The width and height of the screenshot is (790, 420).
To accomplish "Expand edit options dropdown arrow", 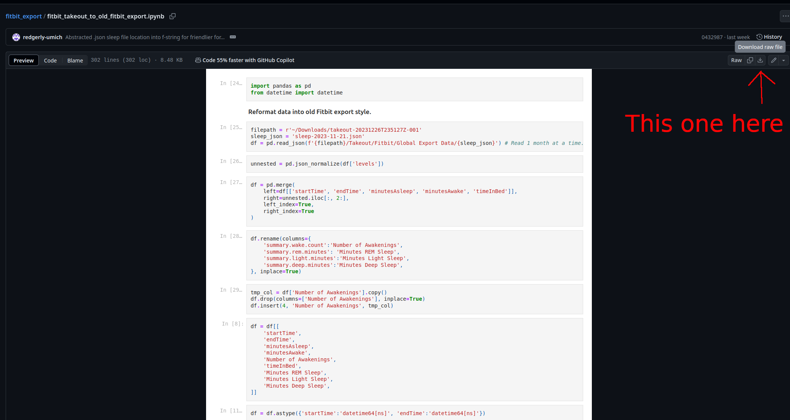I will [784, 60].
